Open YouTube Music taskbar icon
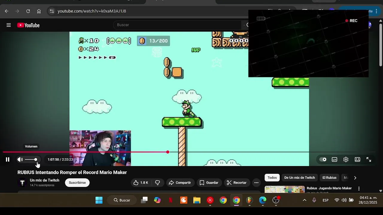Image resolution: width=383 pixels, height=215 pixels. click(210, 200)
